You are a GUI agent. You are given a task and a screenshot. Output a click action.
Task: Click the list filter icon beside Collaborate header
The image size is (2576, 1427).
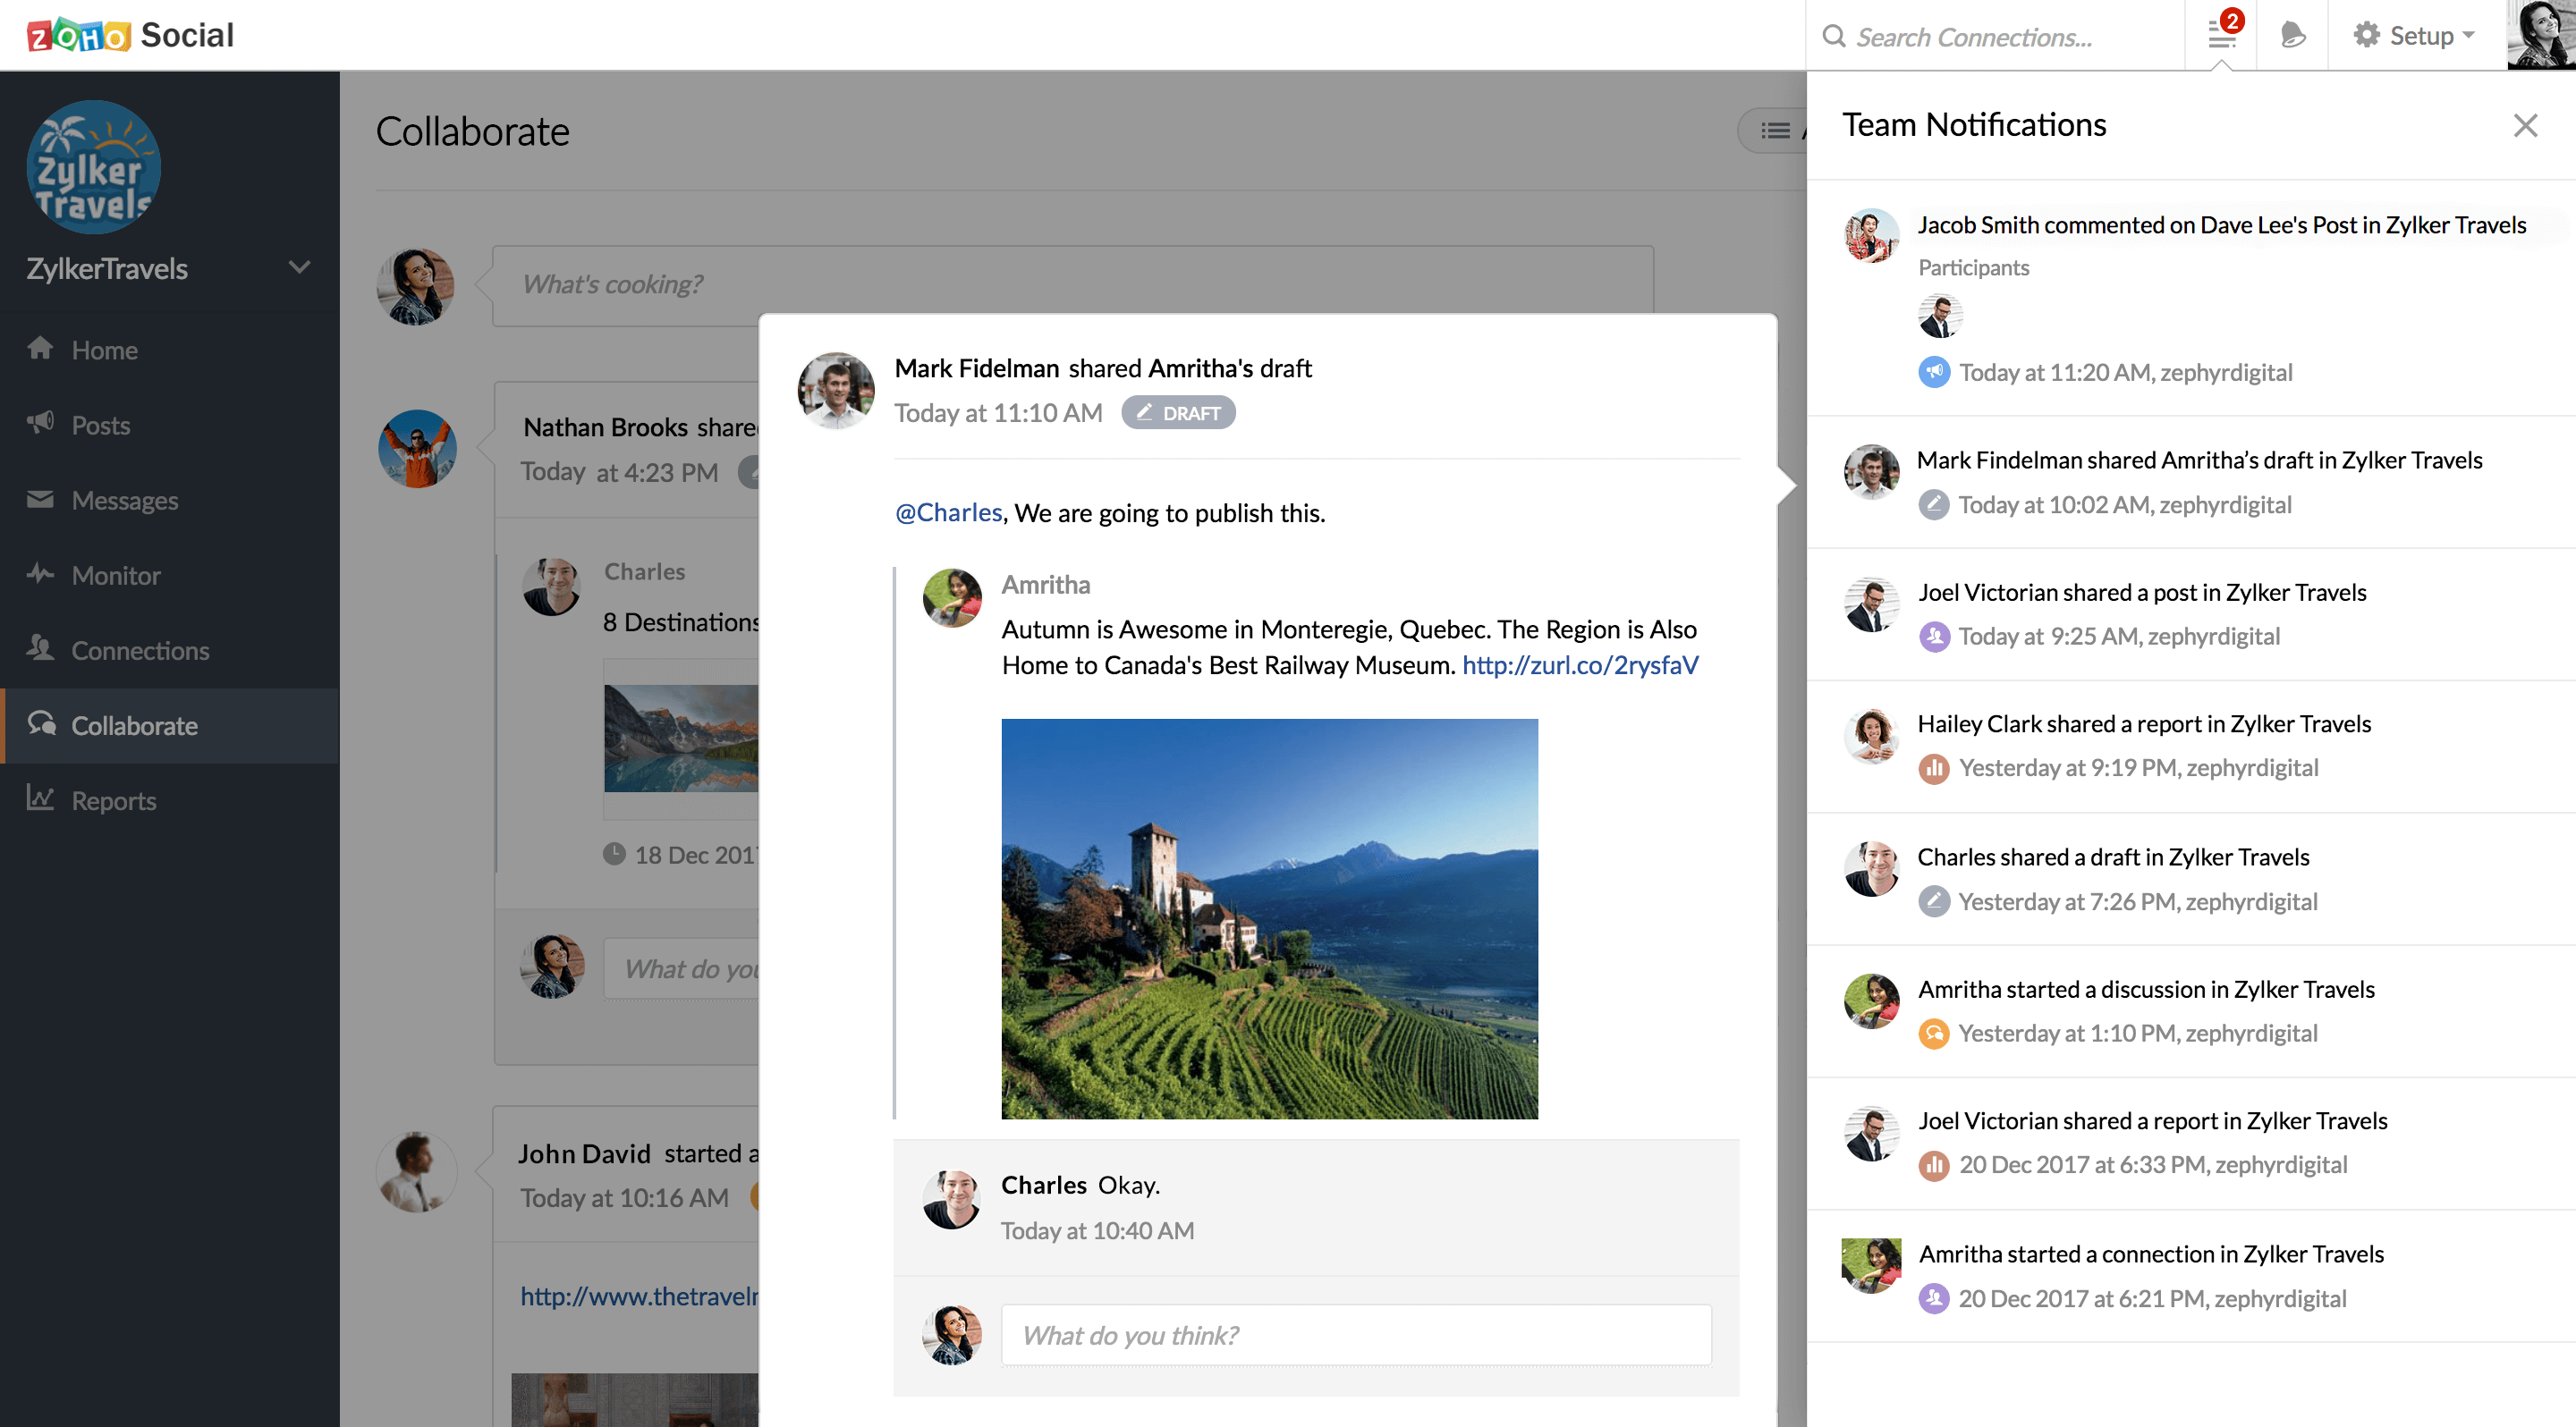1775,130
